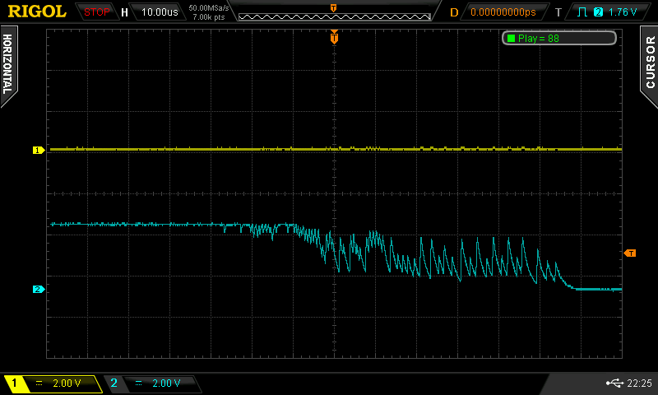Click the channel 2 DC coupling symbol
658x395 pixels.
click(138, 383)
